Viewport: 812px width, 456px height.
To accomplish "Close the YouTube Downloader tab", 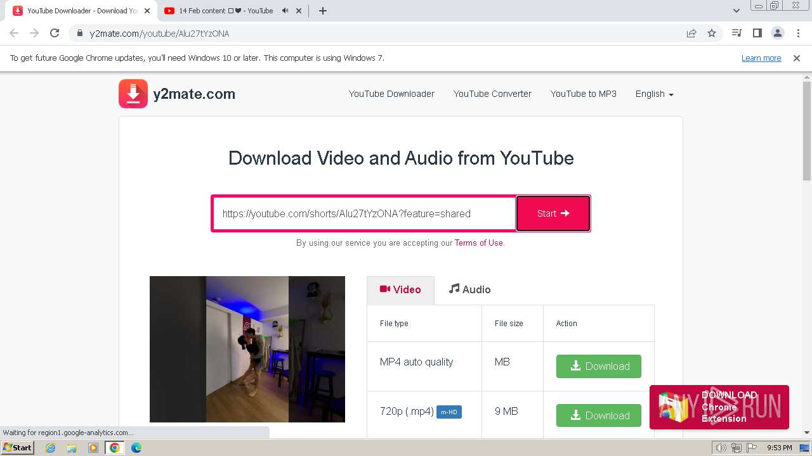I will 148,11.
